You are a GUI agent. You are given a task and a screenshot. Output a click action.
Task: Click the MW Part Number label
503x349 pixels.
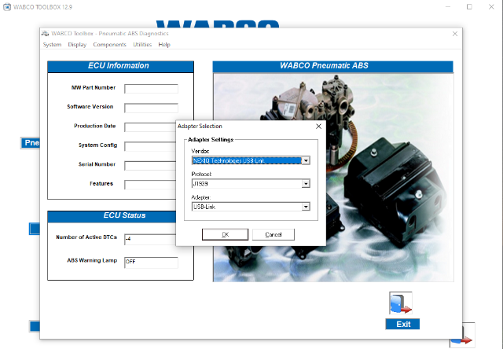coord(94,87)
